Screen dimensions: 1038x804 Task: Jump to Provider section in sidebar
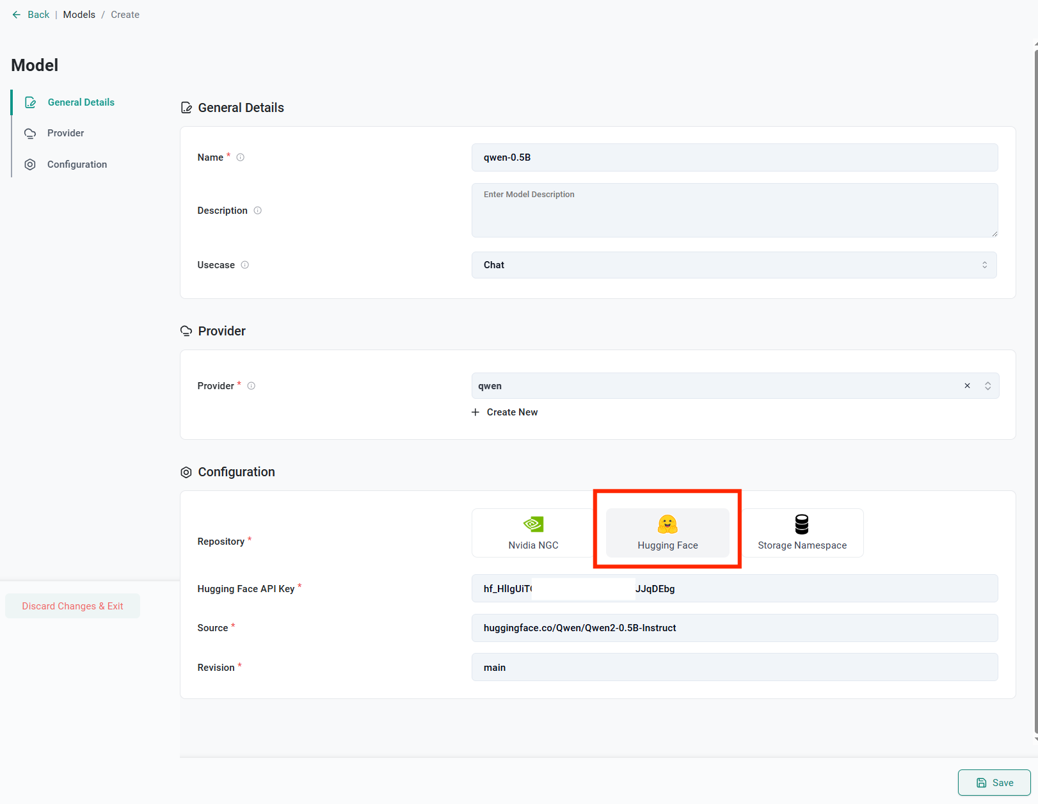pos(65,133)
